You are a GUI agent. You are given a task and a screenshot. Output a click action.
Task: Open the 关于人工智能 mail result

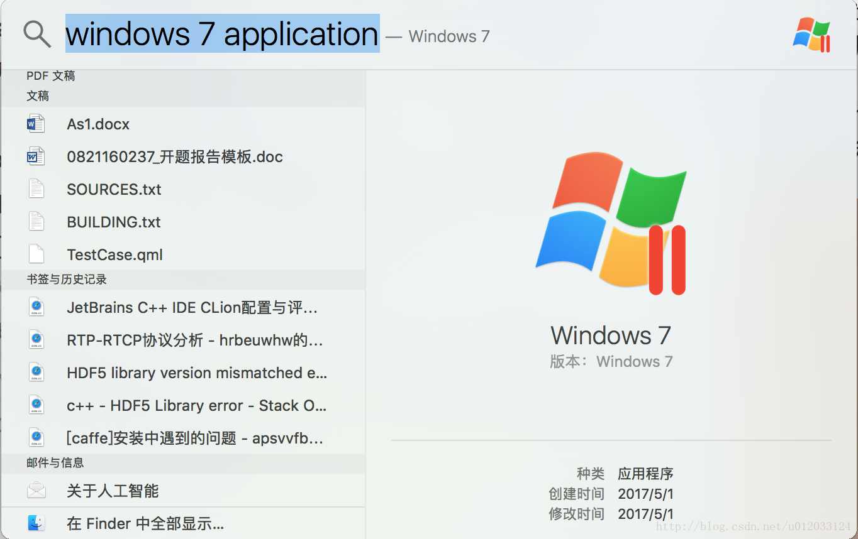tap(183, 491)
